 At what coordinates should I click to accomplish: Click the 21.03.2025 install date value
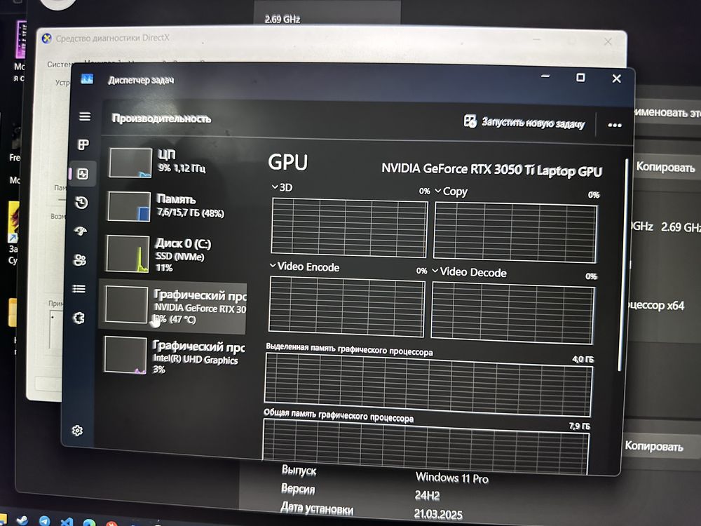pyautogui.click(x=438, y=514)
